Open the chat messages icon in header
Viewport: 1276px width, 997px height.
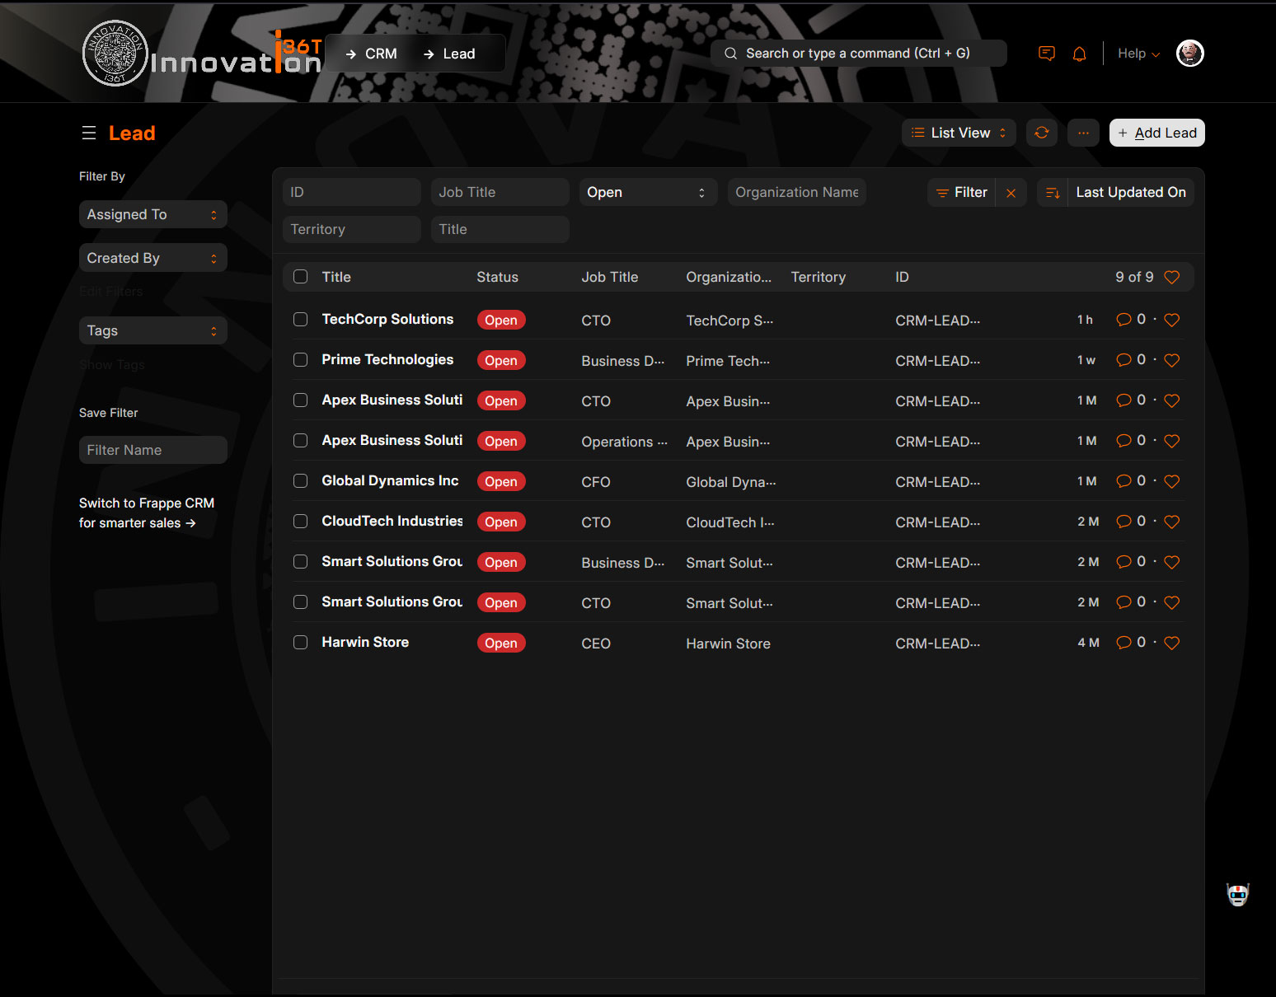(x=1046, y=54)
